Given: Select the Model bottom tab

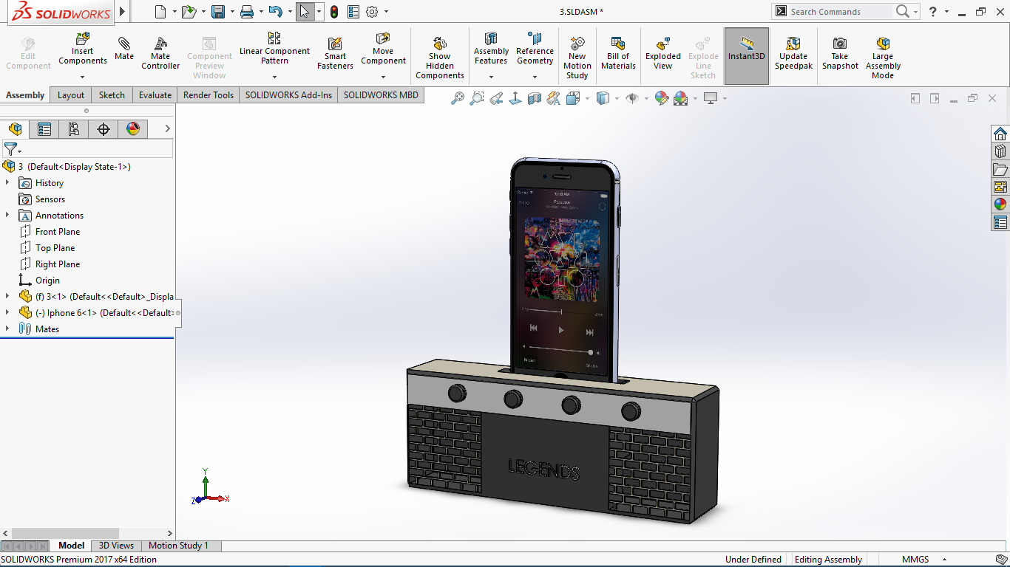Looking at the screenshot, I should pyautogui.click(x=71, y=546).
